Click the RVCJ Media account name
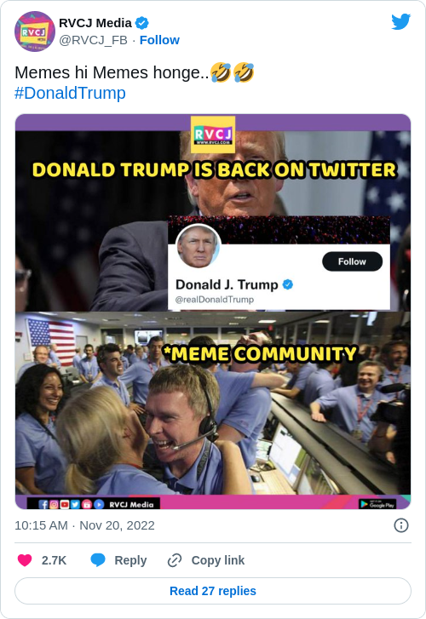Image resolution: width=426 pixels, height=619 pixels. point(95,23)
